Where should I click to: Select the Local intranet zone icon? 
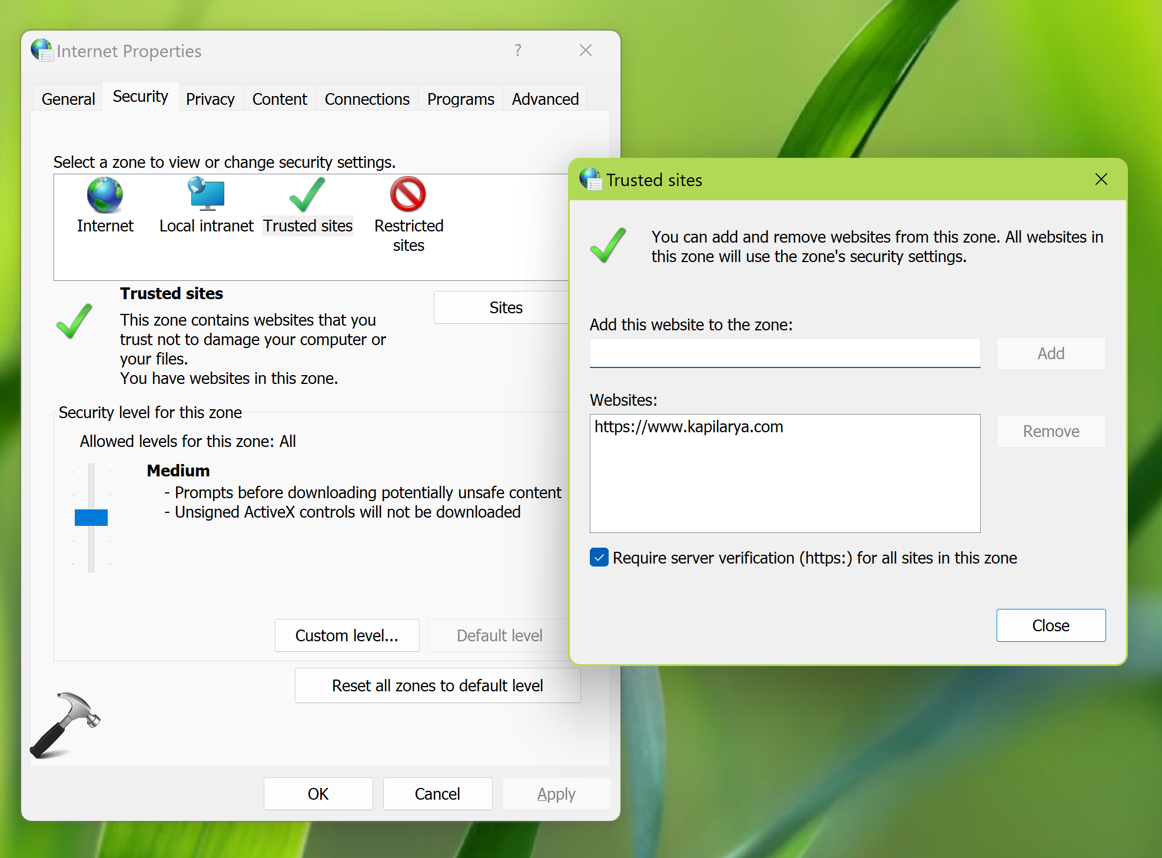[x=207, y=194]
